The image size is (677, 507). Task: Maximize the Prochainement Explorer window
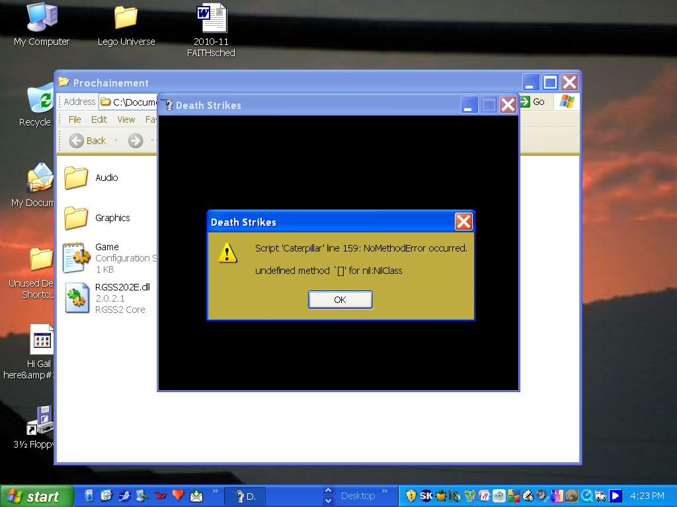550,82
